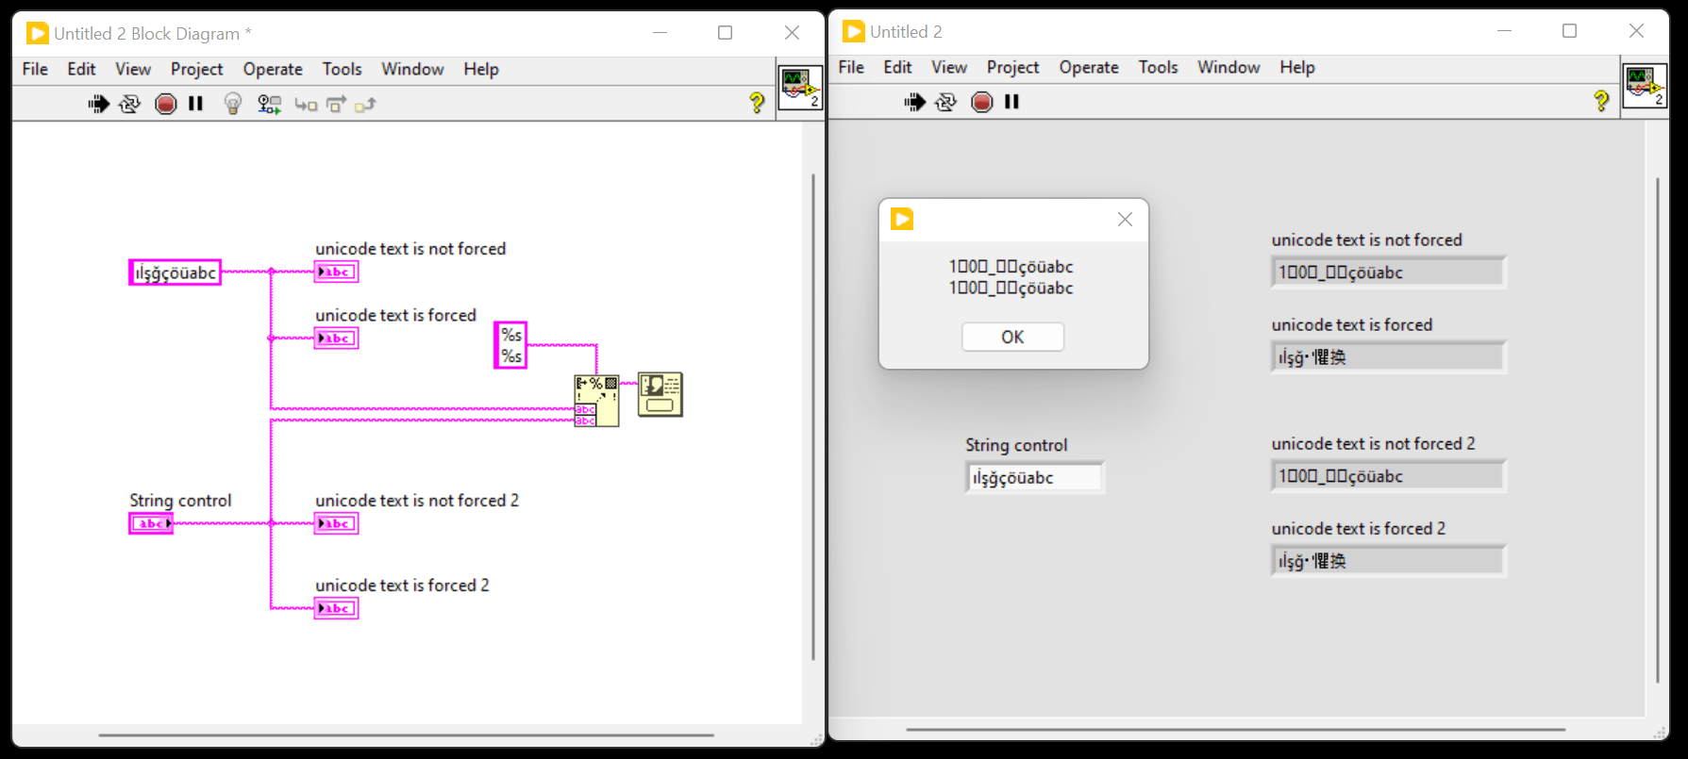Open Help menu in Block Diagram window

[481, 69]
